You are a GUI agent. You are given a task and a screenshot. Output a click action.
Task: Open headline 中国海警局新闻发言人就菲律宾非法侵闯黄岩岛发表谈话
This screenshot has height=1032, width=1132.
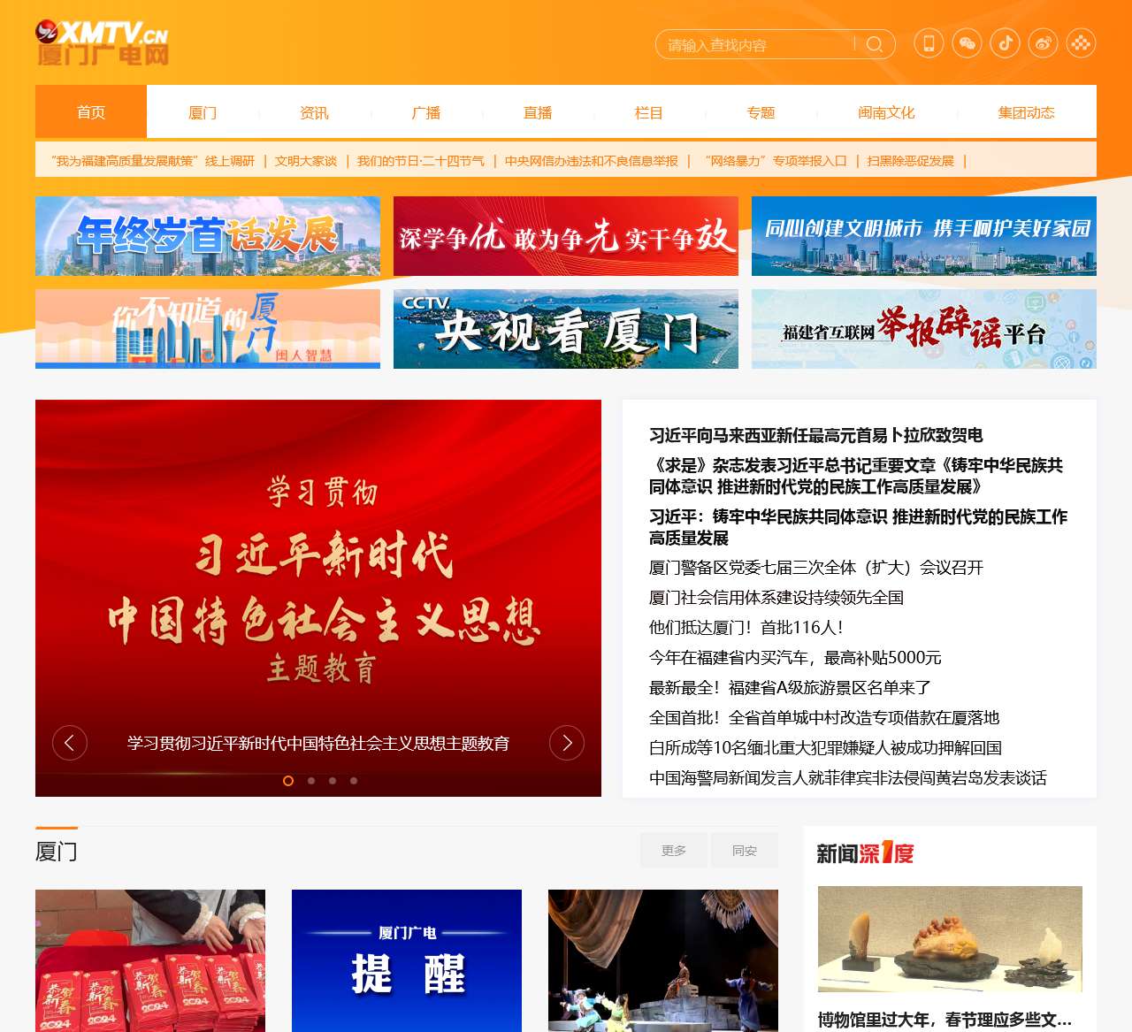click(848, 778)
